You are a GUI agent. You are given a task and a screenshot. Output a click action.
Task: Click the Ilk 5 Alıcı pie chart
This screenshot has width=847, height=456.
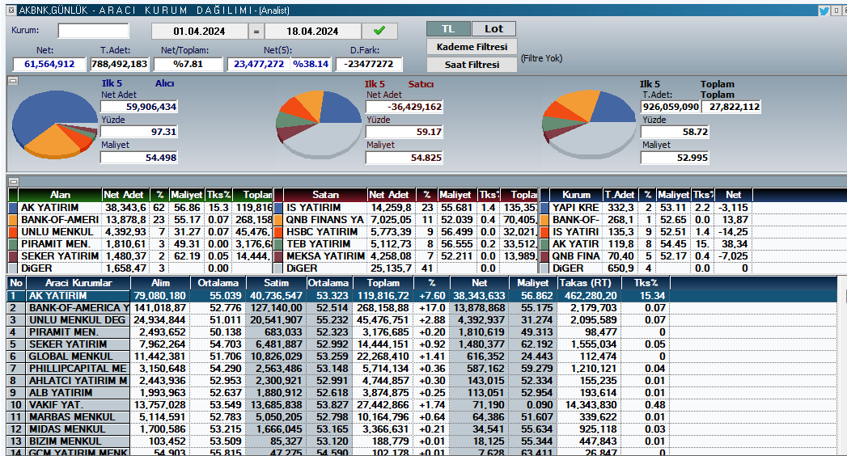[54, 125]
